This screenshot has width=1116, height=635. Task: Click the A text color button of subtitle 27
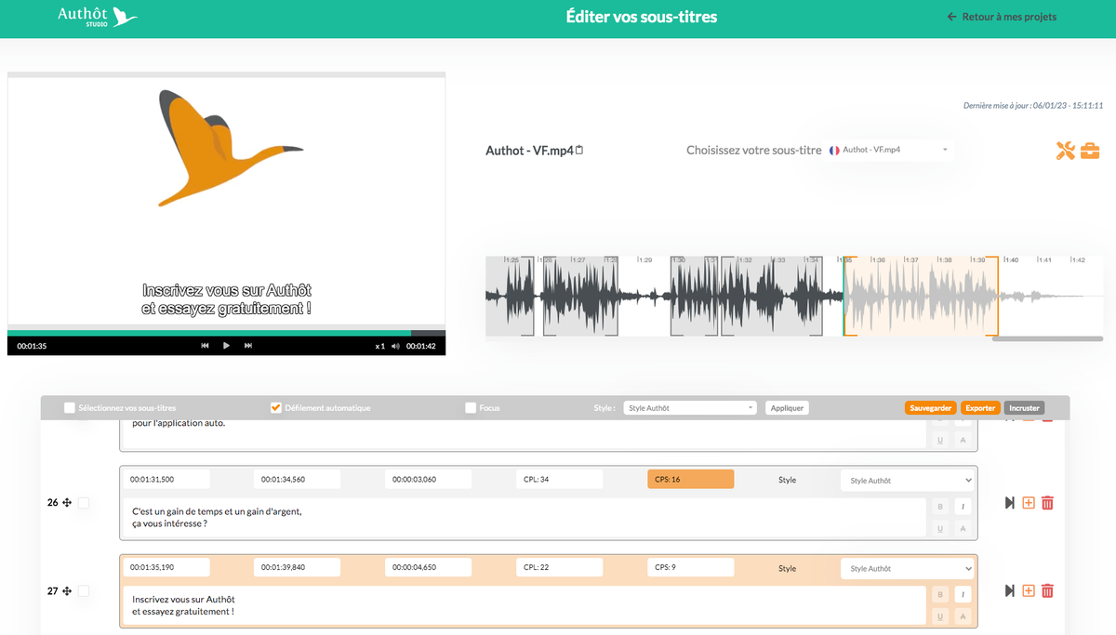pyautogui.click(x=963, y=616)
